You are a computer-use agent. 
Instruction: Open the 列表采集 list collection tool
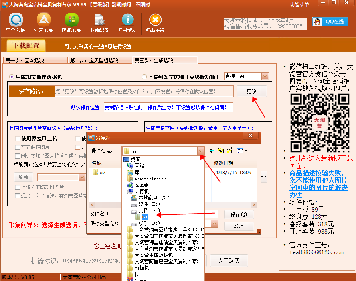point(44,23)
